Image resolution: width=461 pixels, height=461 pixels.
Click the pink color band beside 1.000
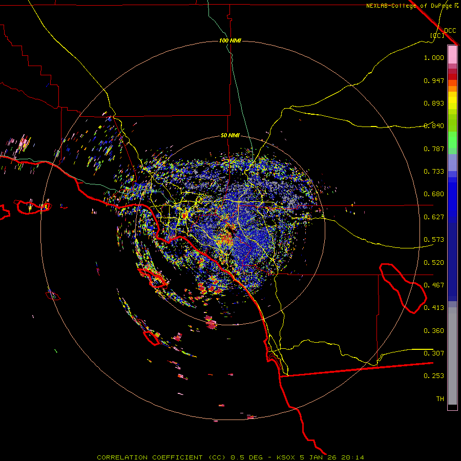(x=452, y=55)
